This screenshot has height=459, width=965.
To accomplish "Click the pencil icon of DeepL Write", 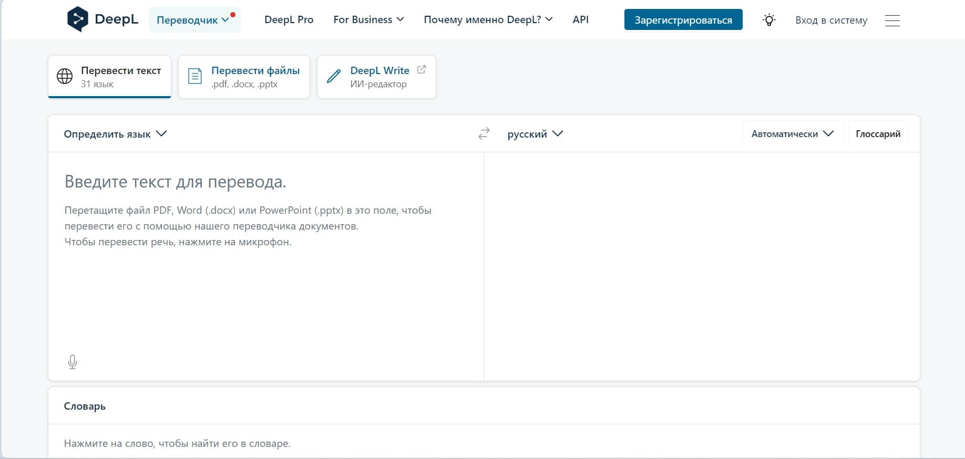I will tap(334, 76).
